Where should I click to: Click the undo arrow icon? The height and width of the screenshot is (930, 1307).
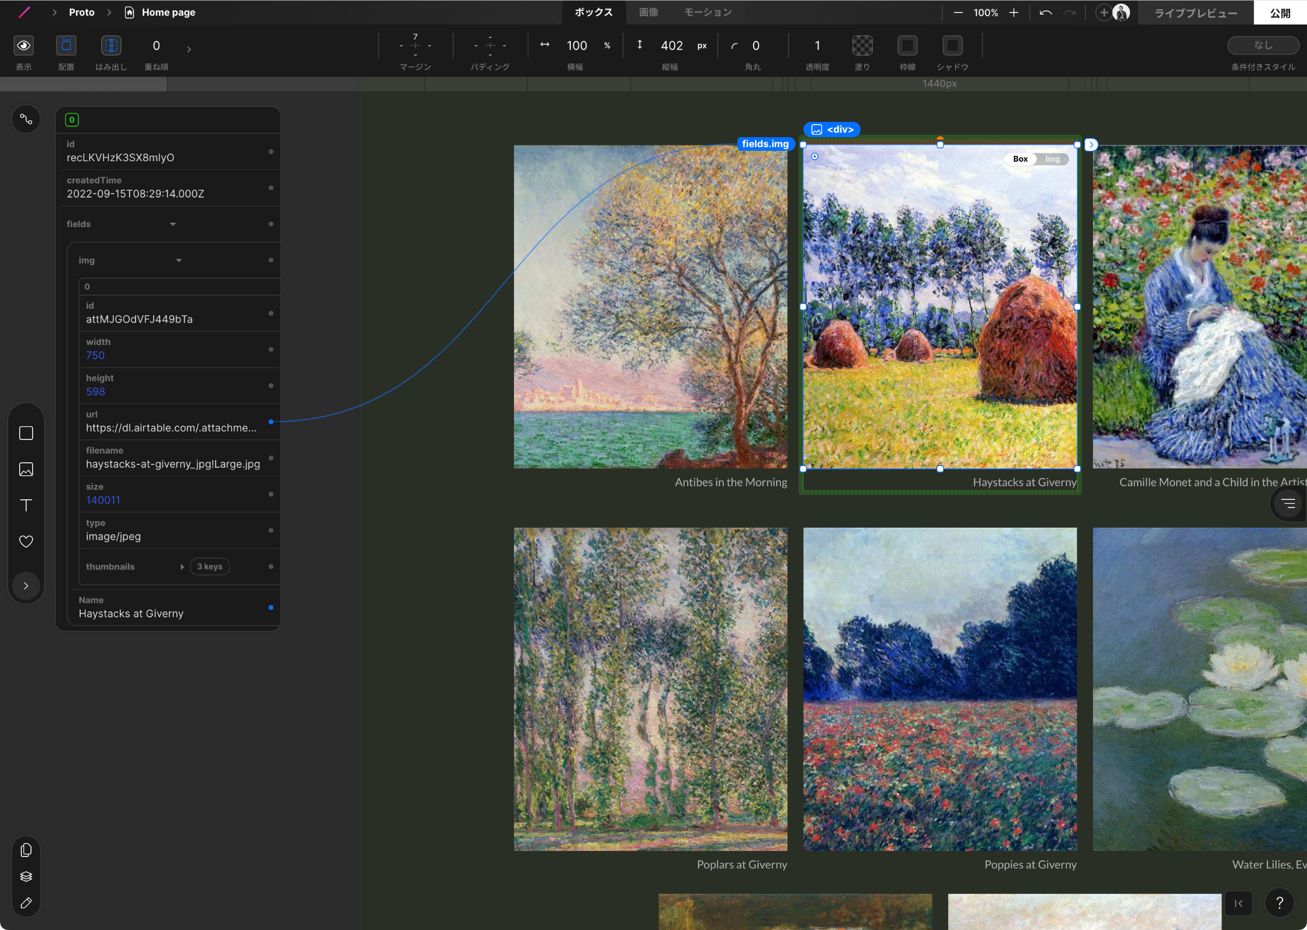[1045, 13]
